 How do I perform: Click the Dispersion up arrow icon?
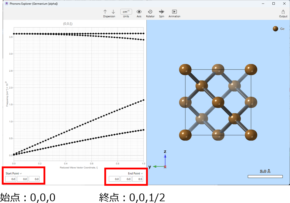105,12
